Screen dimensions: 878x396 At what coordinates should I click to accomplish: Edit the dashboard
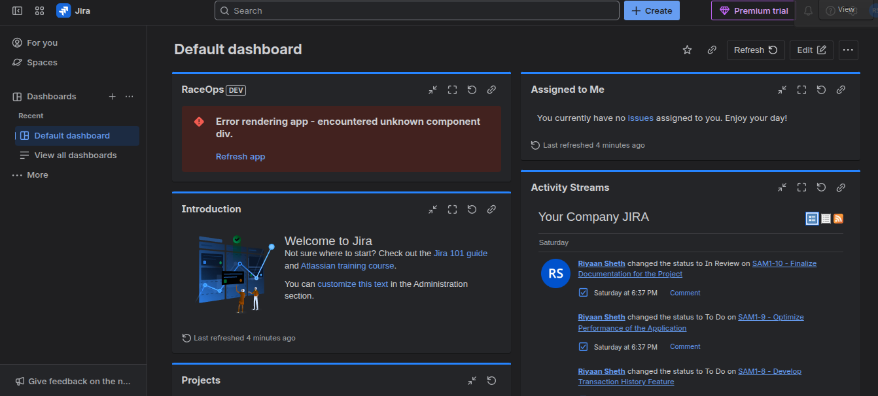coord(811,50)
